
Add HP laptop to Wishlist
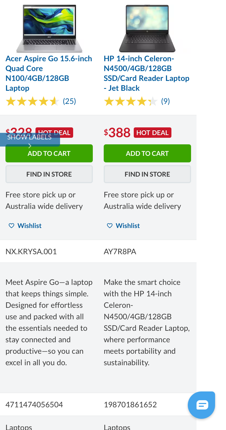(x=128, y=226)
